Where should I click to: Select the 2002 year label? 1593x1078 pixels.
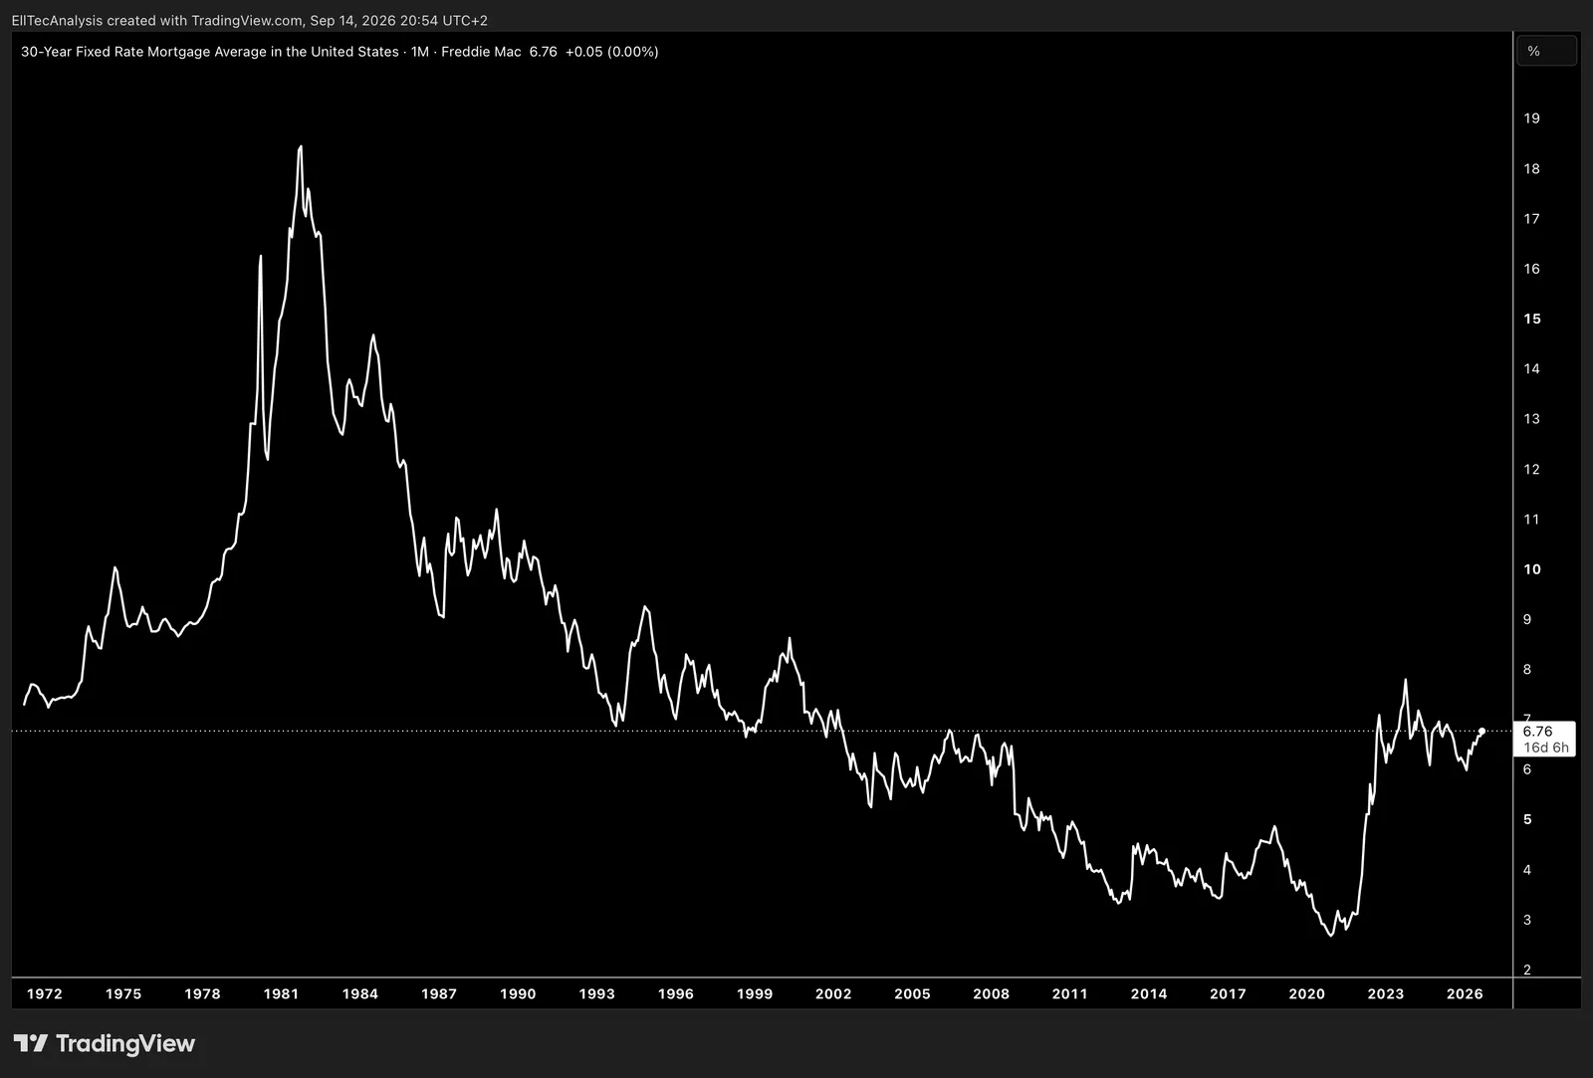tap(833, 993)
